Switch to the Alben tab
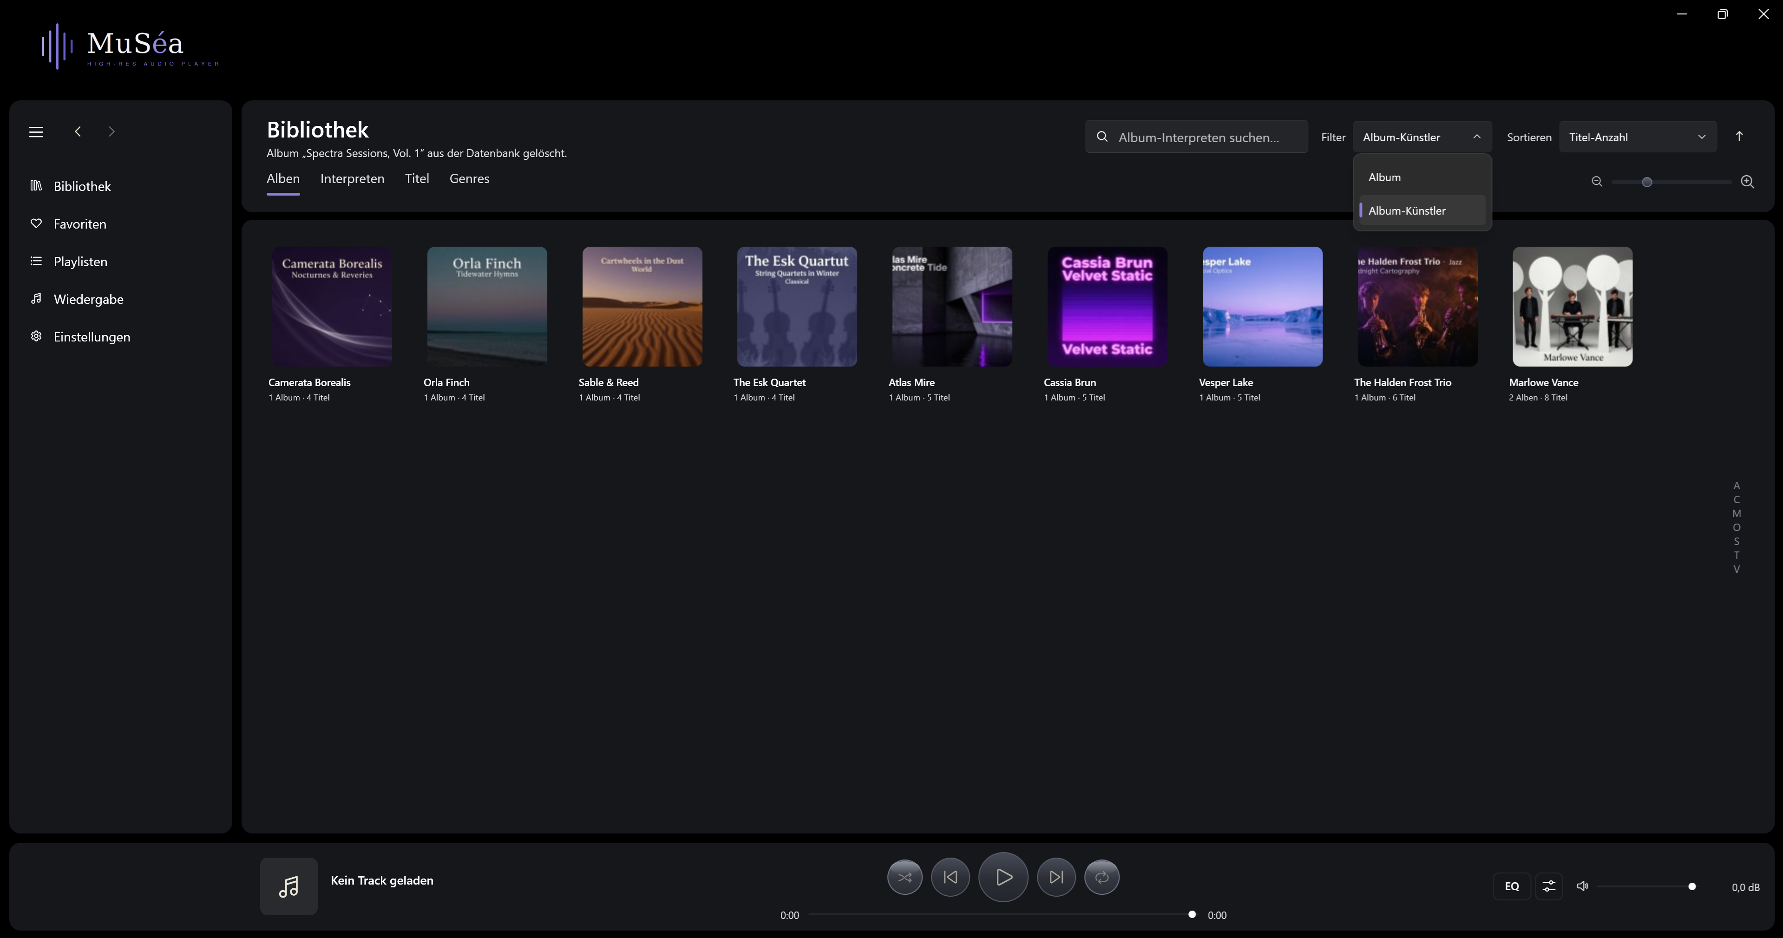Image resolution: width=1783 pixels, height=938 pixels. [x=283, y=178]
